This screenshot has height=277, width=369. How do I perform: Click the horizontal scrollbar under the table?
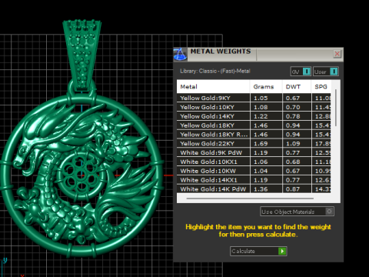point(250,199)
